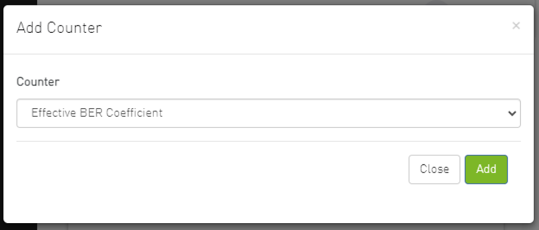The height and width of the screenshot is (230, 539).
Task: Click the dropdown chevron arrow
Action: click(511, 113)
